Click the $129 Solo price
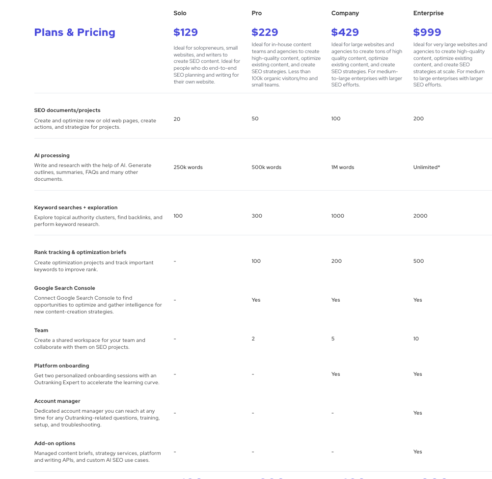Viewport: 492px width, 479px height. tap(186, 32)
